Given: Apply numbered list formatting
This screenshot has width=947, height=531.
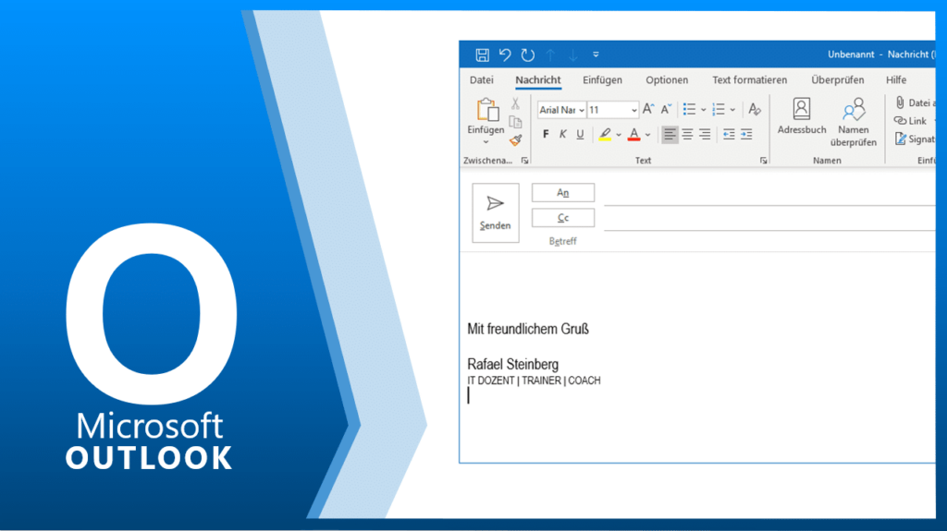Looking at the screenshot, I should coord(718,109).
